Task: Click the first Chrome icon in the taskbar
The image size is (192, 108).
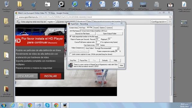Action: [x=30, y=105]
